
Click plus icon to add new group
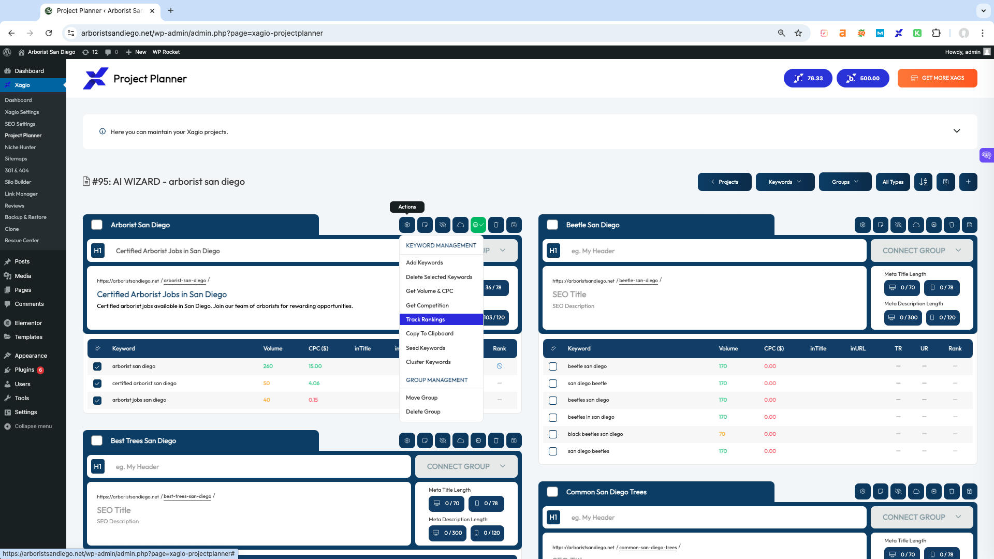968,182
